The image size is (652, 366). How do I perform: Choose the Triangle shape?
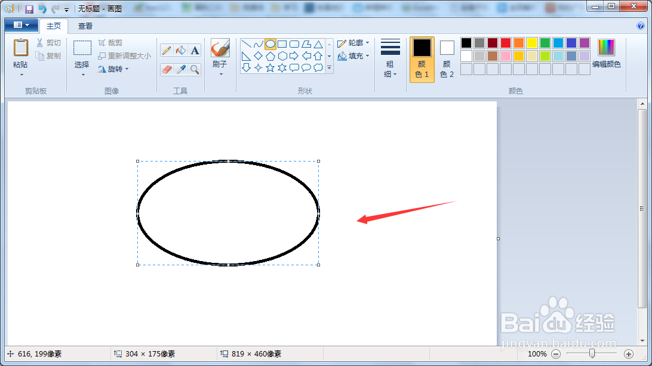(x=318, y=44)
